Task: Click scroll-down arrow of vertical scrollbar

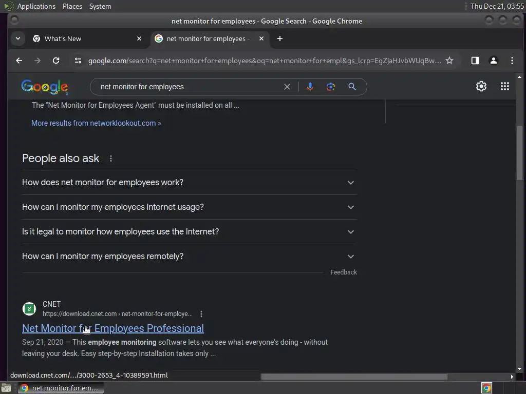Action: pos(519,369)
